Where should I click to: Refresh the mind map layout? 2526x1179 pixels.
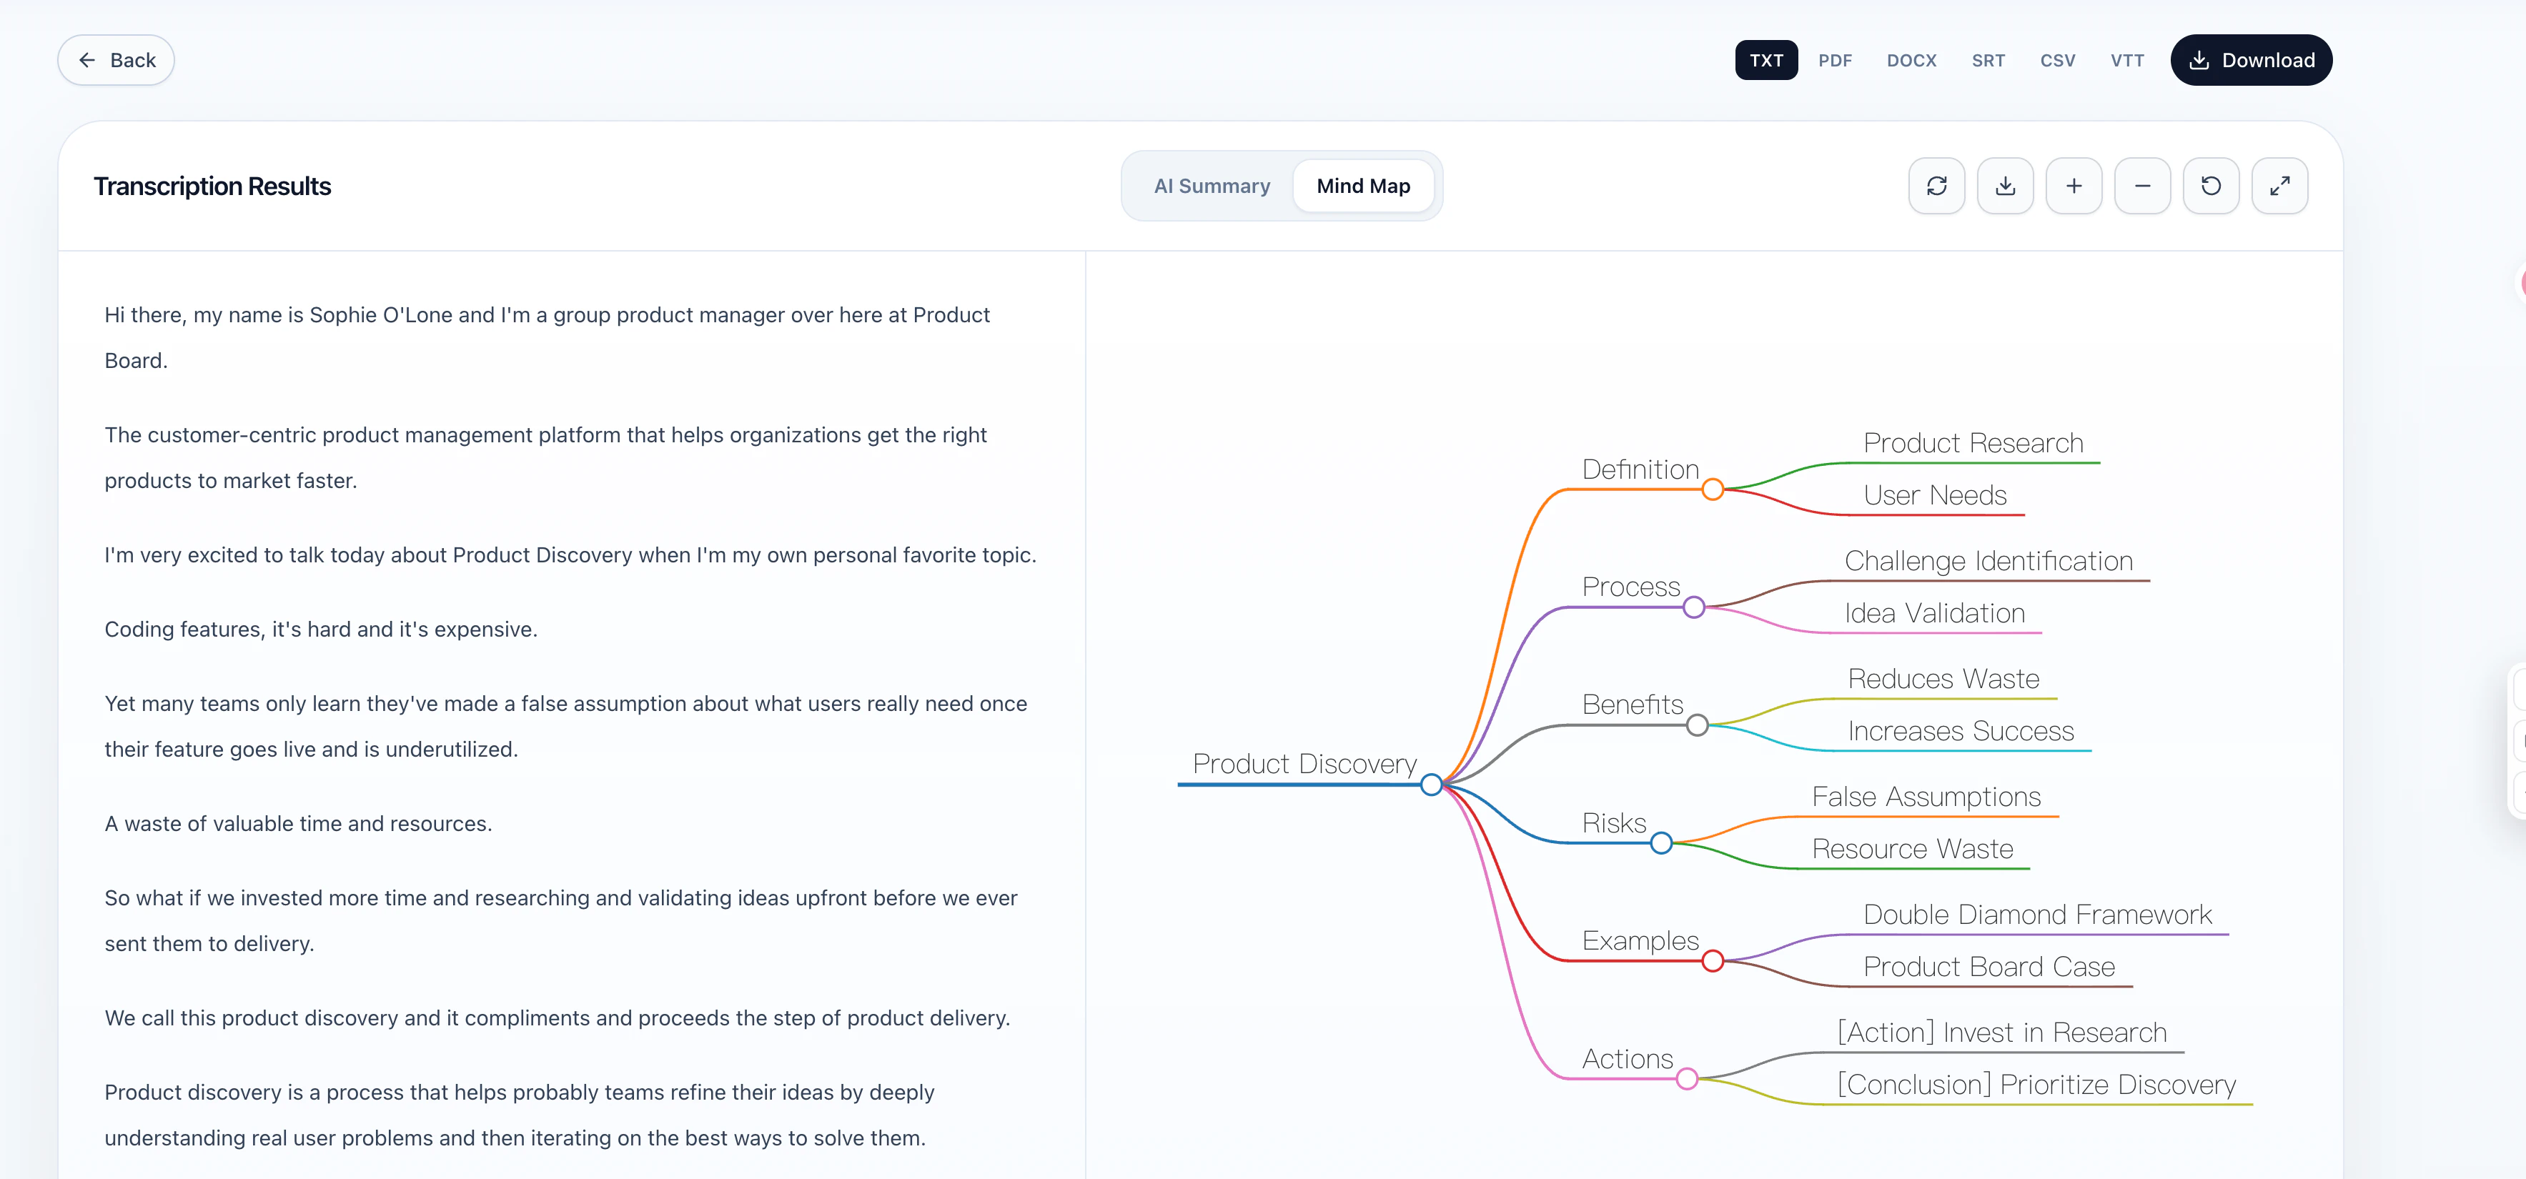point(1936,185)
